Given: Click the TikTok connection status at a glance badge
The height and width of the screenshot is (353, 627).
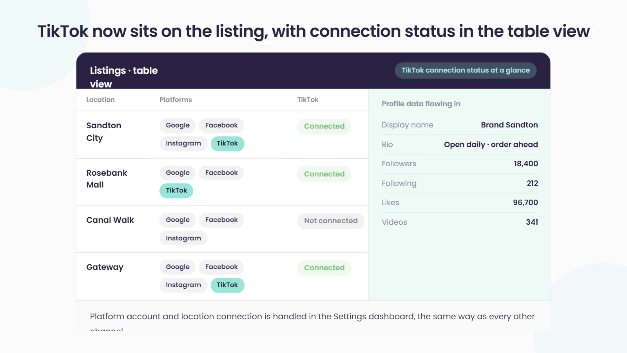Looking at the screenshot, I should click(466, 71).
